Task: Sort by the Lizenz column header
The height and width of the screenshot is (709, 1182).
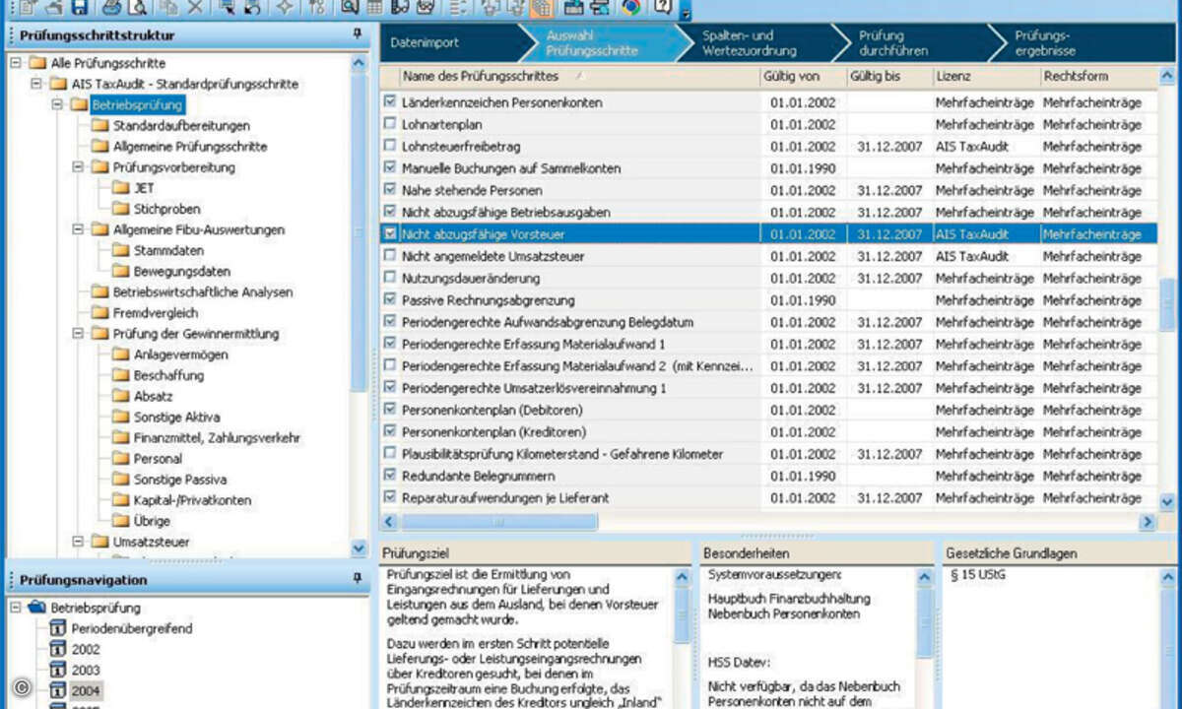Action: tap(987, 76)
